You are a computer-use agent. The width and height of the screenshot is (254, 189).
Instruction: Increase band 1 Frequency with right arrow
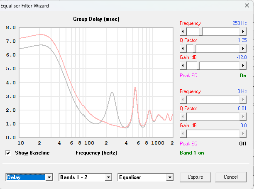pyautogui.click(x=243, y=31)
